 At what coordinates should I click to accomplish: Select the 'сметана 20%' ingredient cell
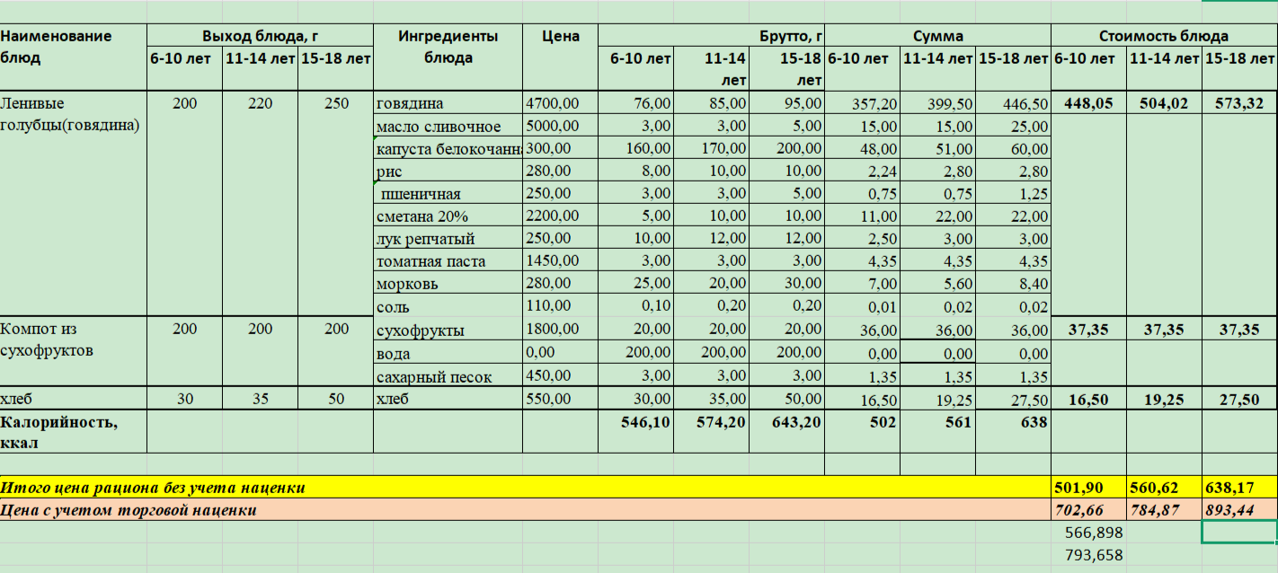tap(448, 216)
